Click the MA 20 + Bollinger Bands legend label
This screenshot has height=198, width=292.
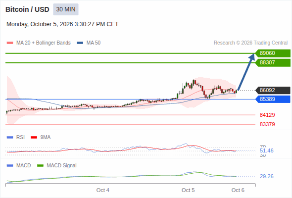tap(44, 43)
